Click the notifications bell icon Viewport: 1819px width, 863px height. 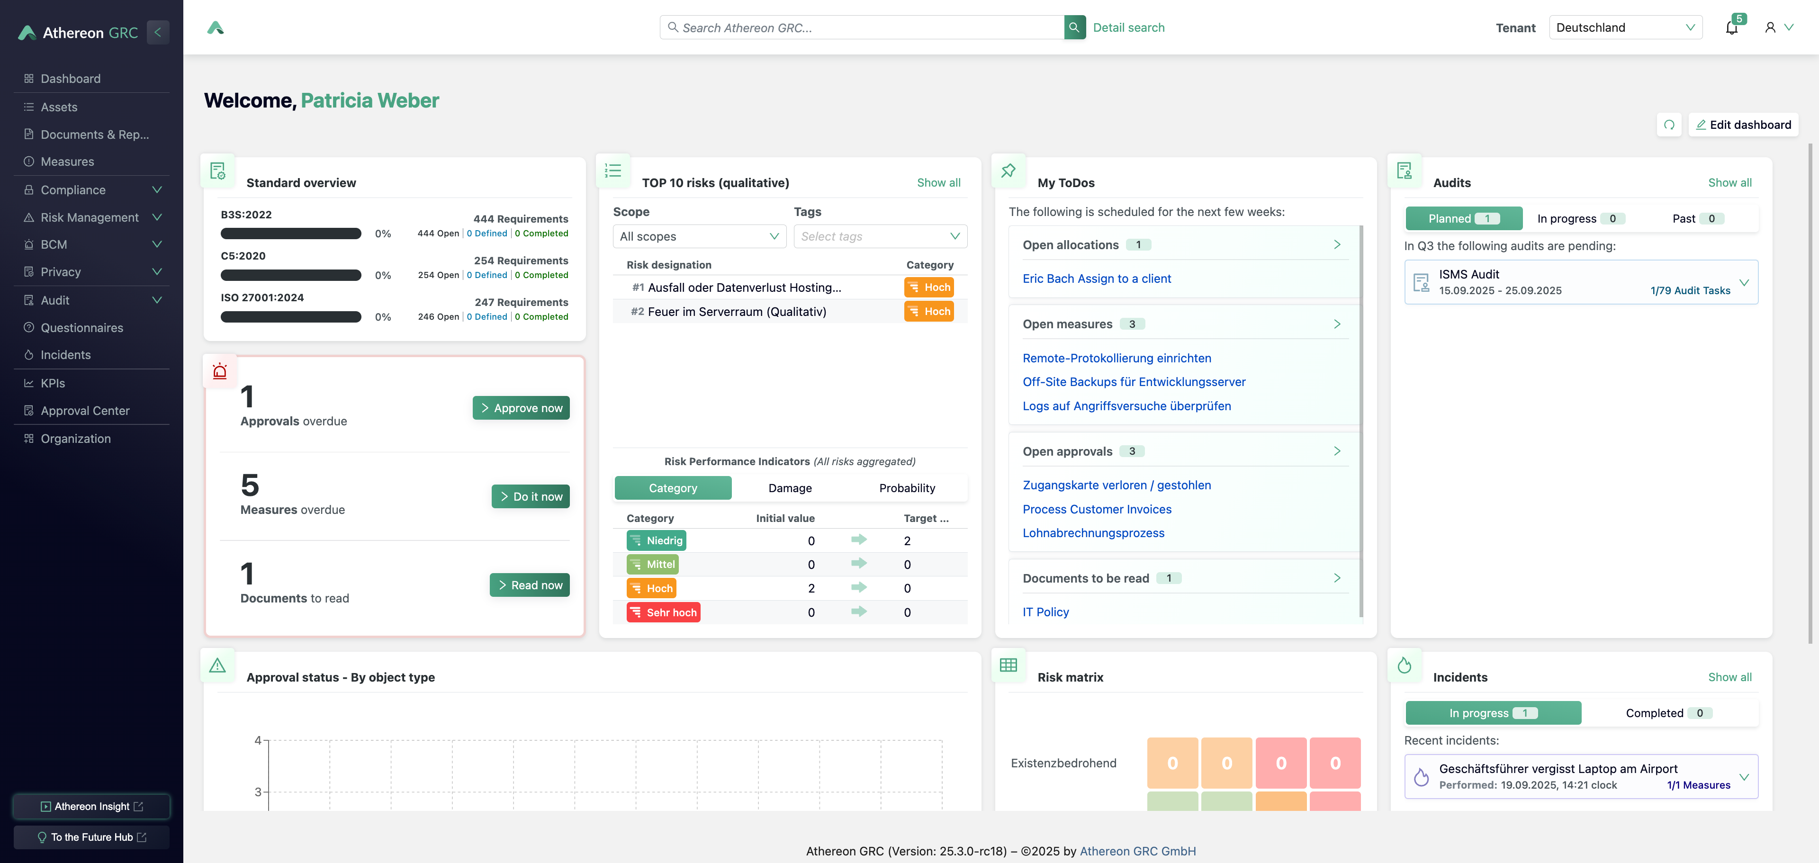pos(1731,28)
